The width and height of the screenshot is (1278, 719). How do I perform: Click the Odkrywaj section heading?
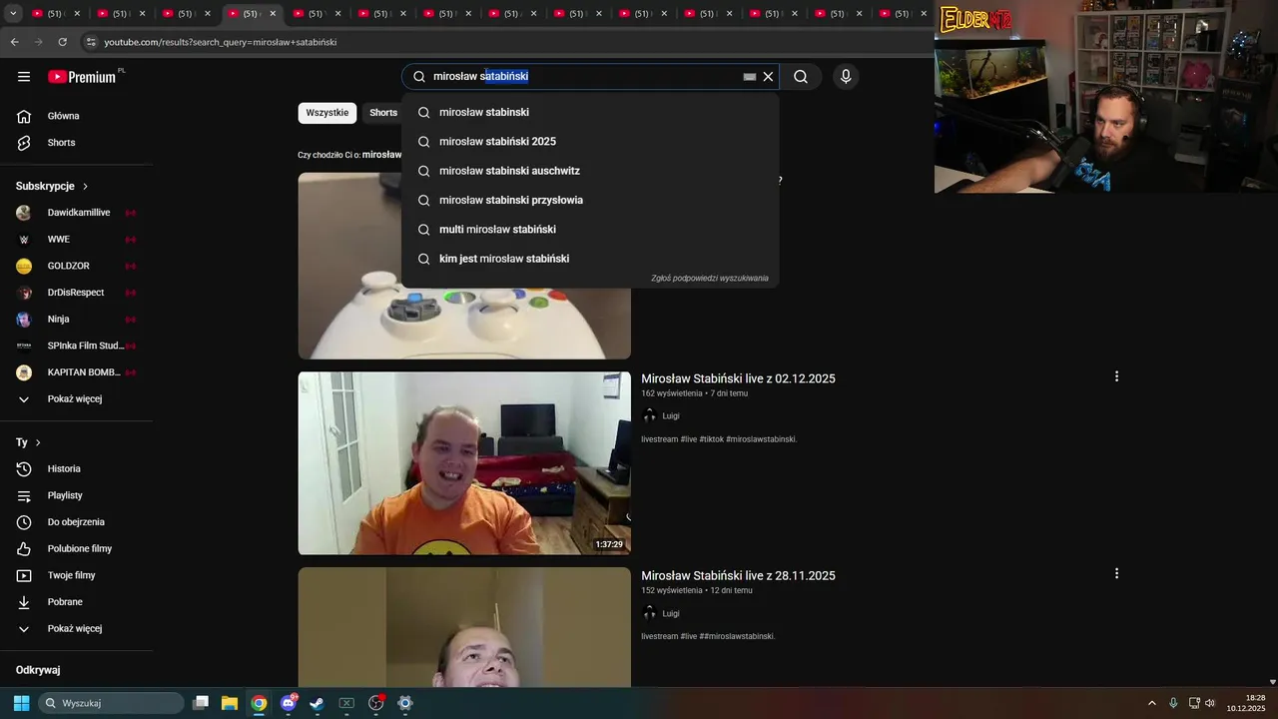point(38,670)
